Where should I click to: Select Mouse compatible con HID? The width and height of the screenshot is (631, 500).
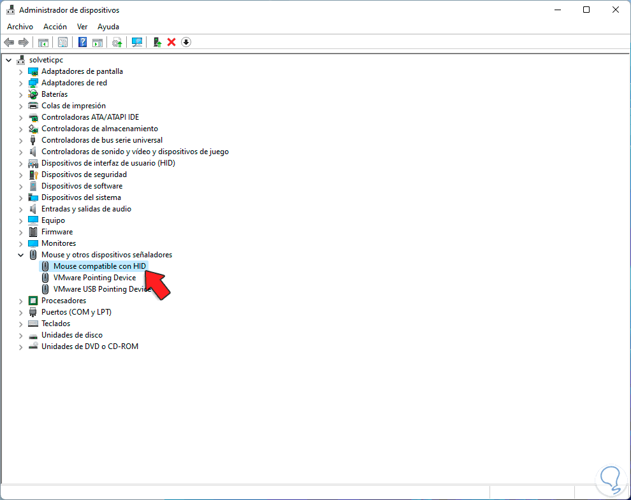[x=99, y=266]
